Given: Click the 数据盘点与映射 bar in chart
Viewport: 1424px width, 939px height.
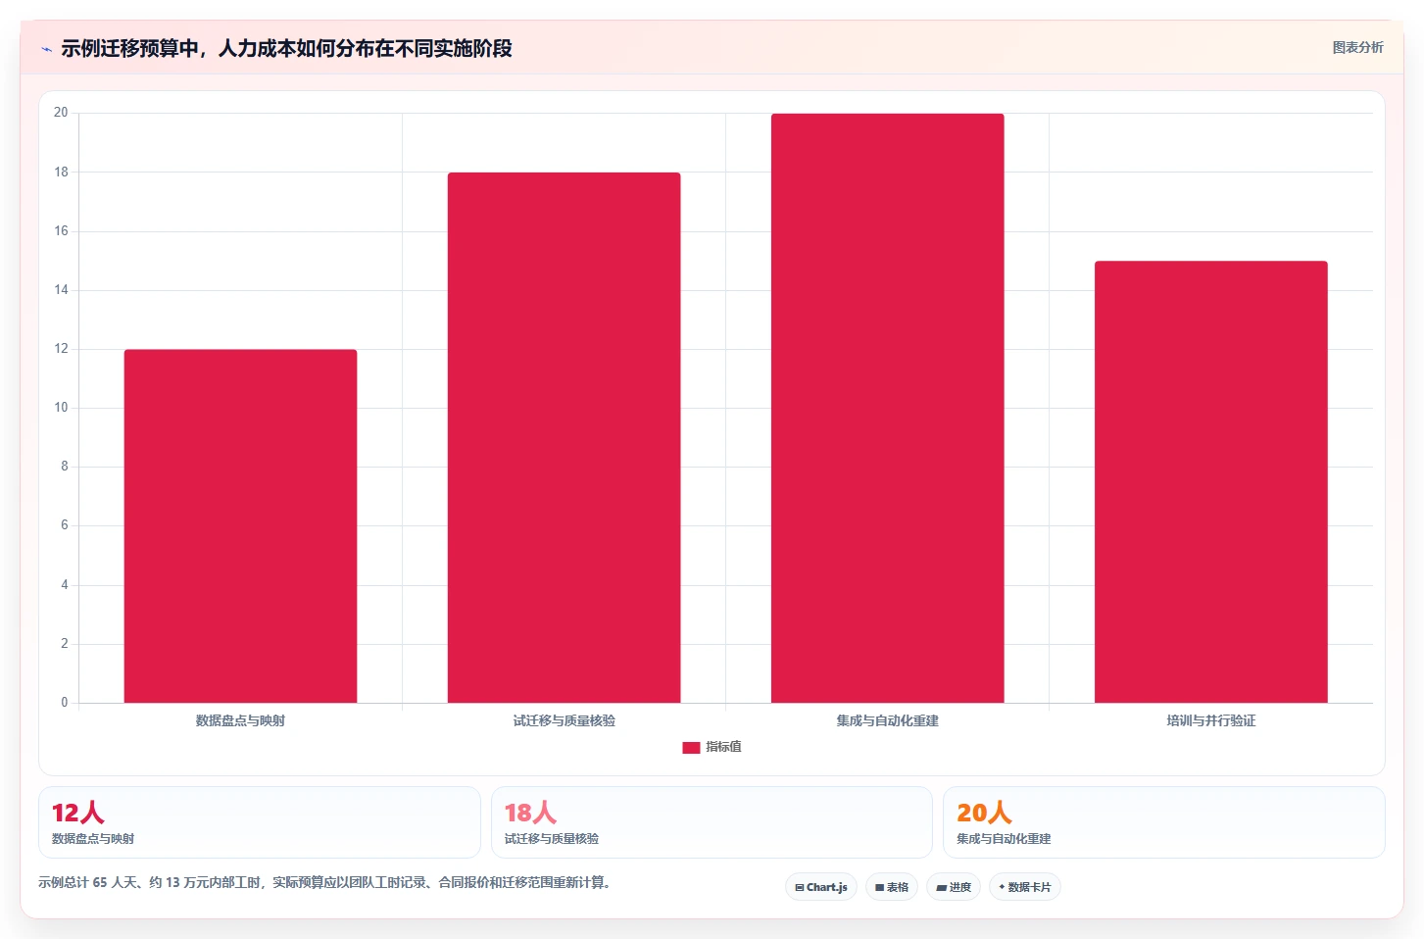Looking at the screenshot, I should pos(240,525).
